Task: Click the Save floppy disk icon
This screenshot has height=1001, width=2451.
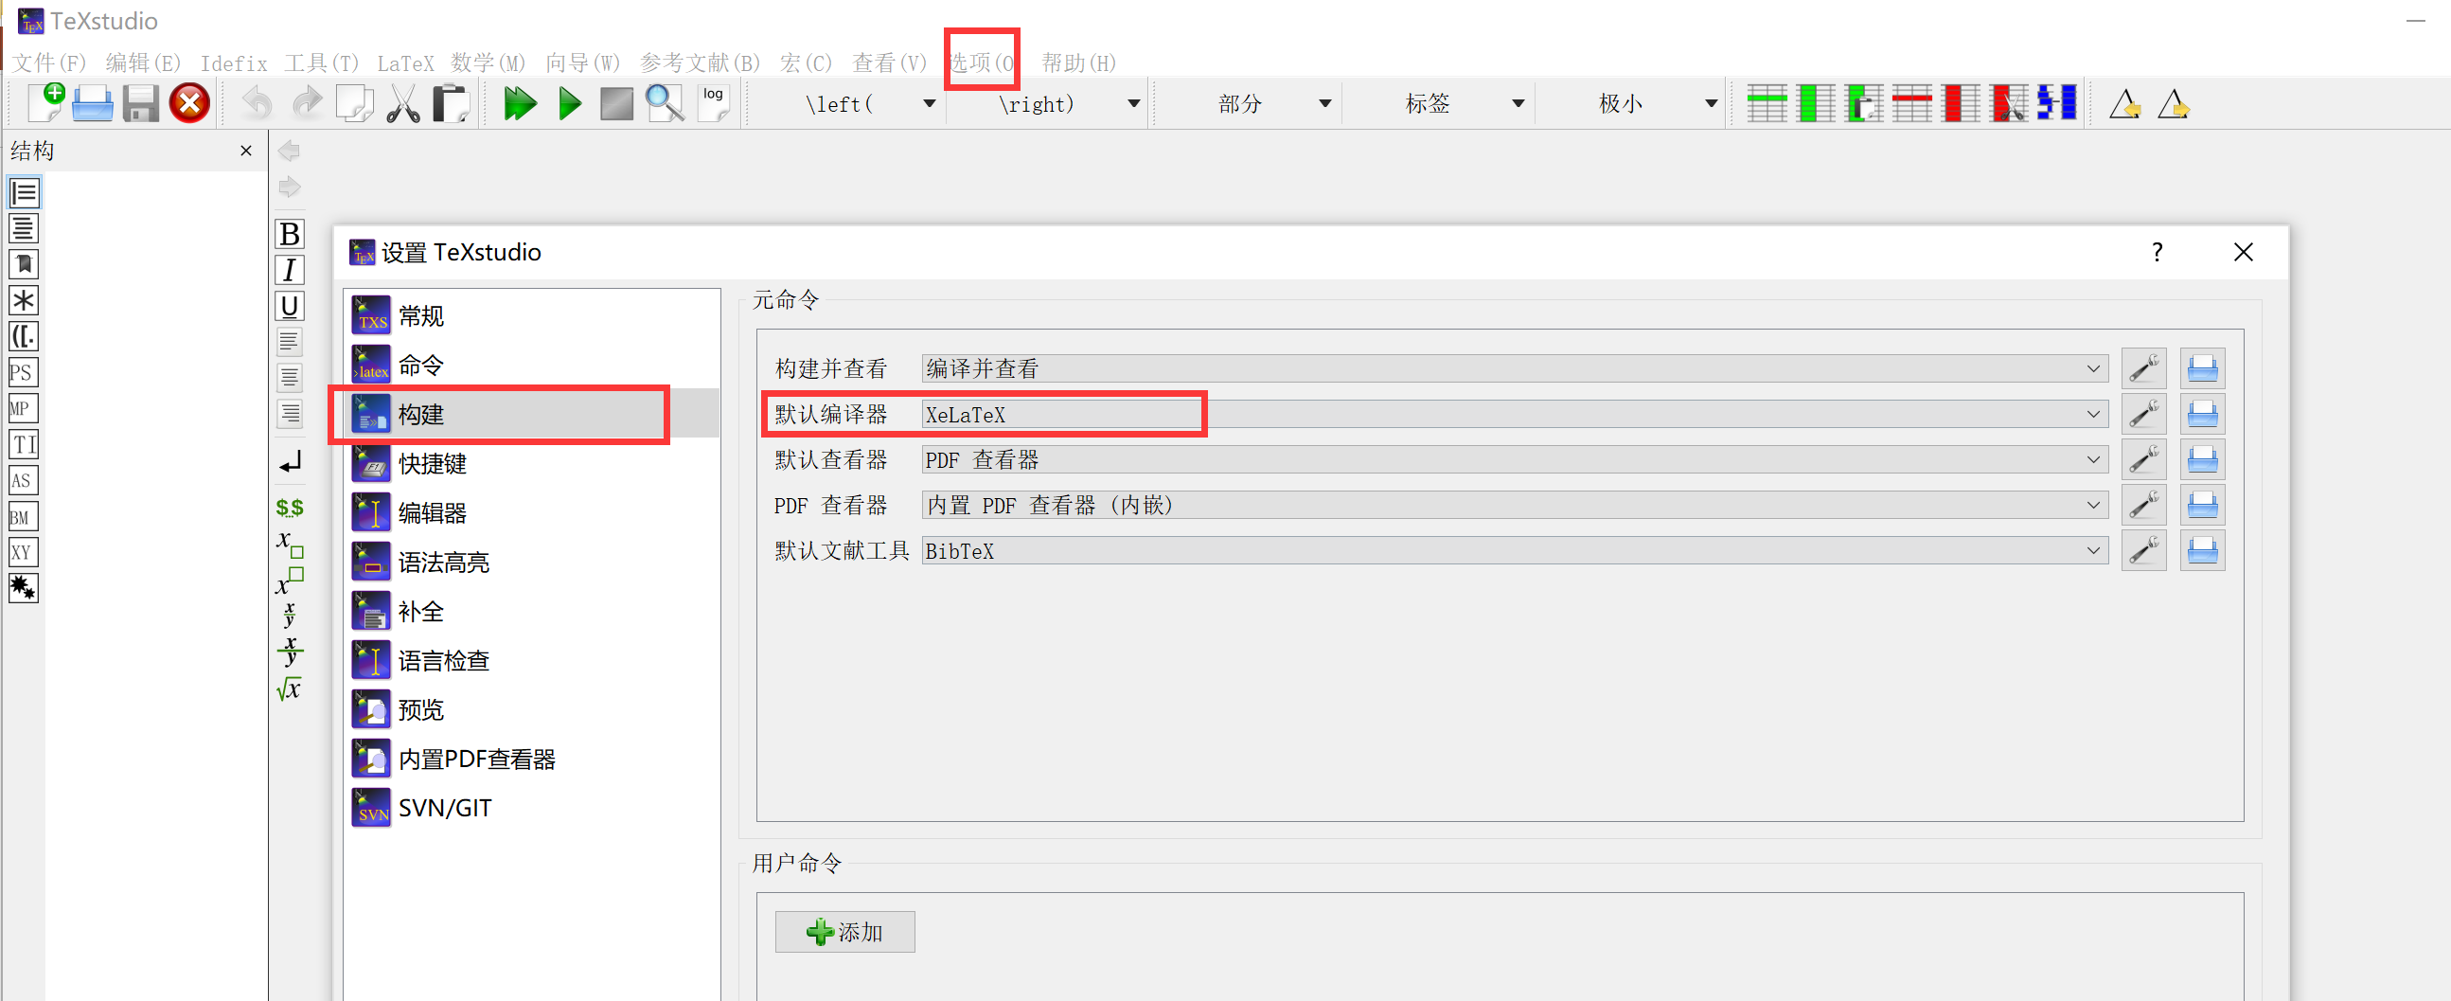Action: click(141, 103)
